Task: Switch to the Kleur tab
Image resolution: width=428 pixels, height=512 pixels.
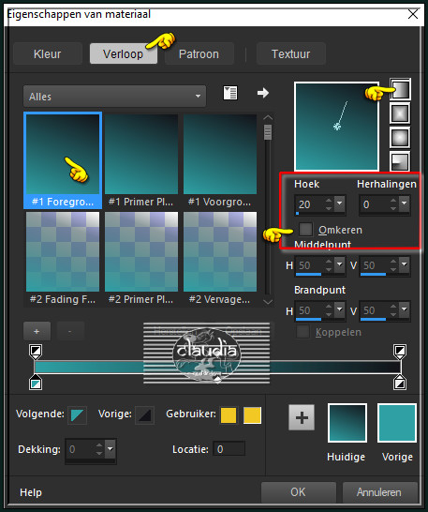Action: coord(48,53)
